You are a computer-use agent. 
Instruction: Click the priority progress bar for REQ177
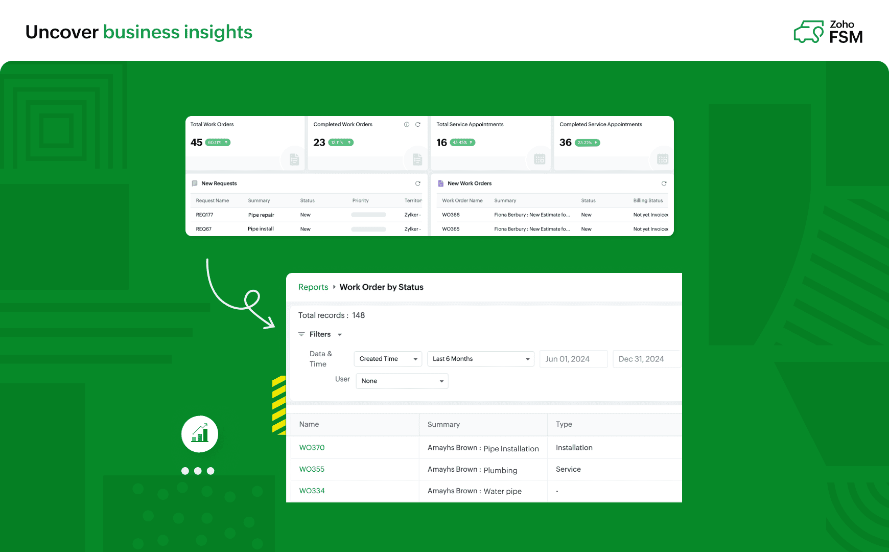(x=368, y=215)
